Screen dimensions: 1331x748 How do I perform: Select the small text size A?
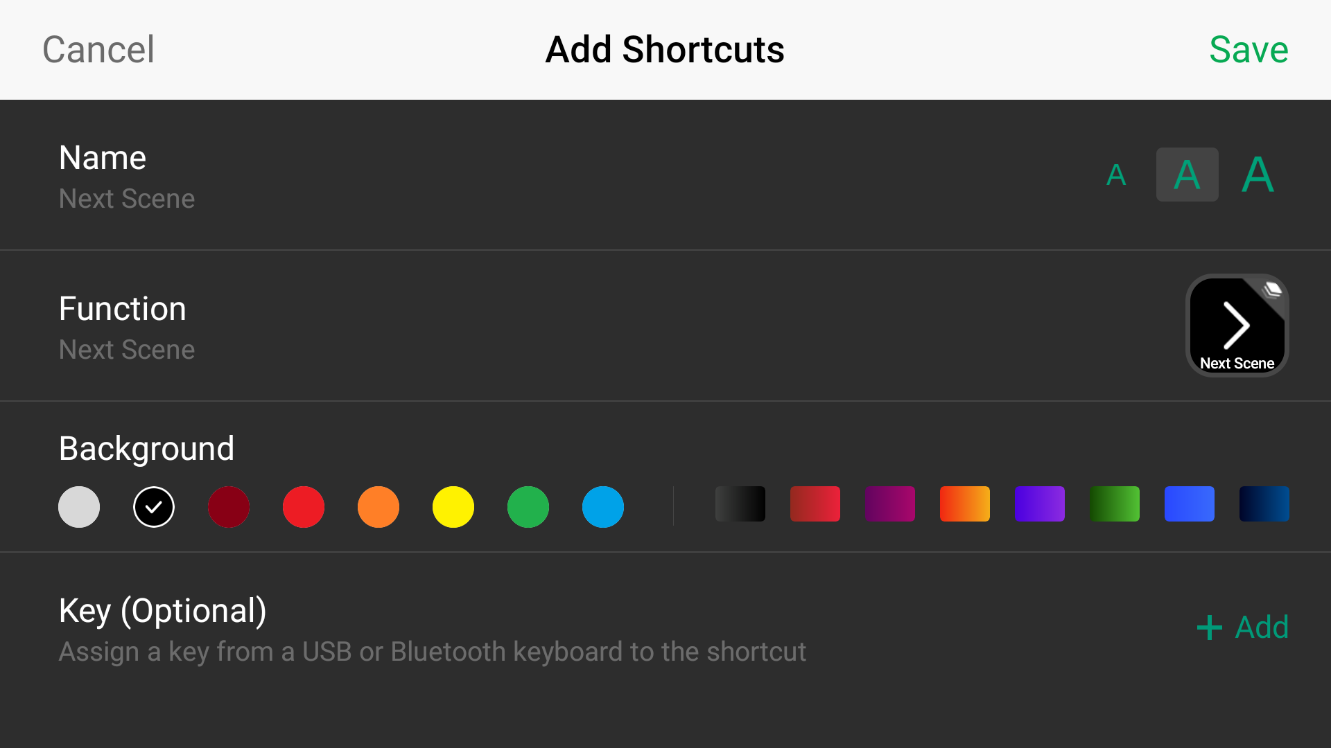point(1116,175)
